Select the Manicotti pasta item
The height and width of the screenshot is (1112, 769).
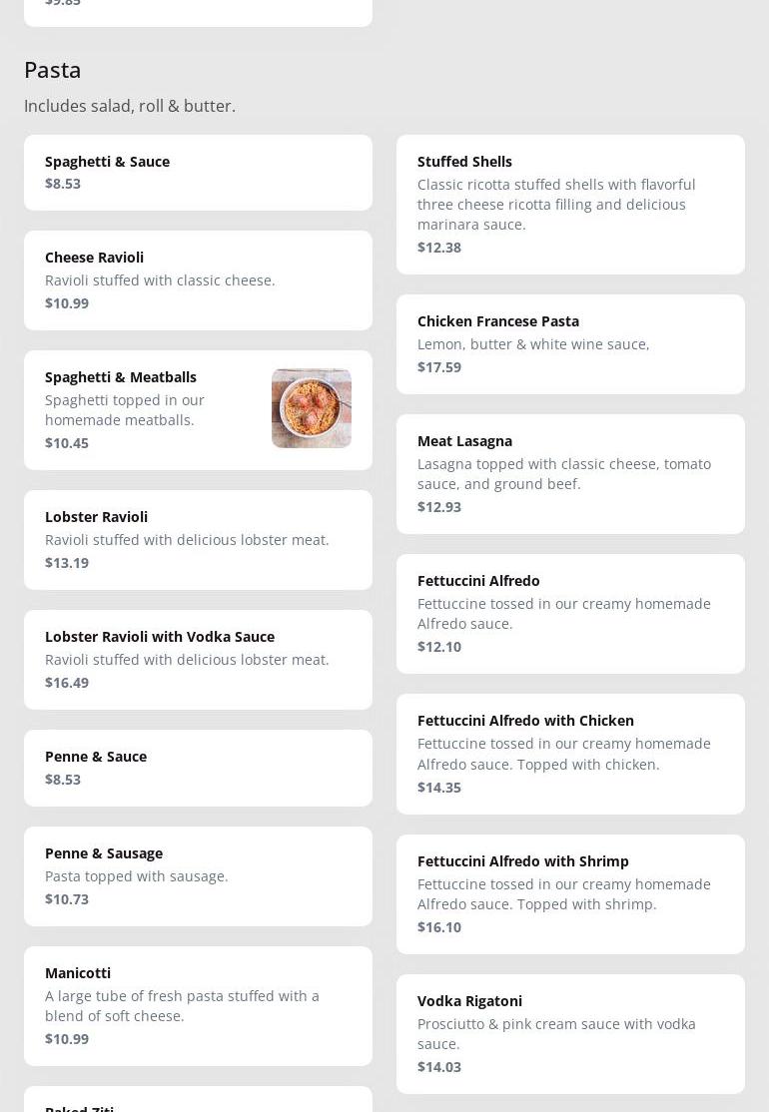[198, 1006]
